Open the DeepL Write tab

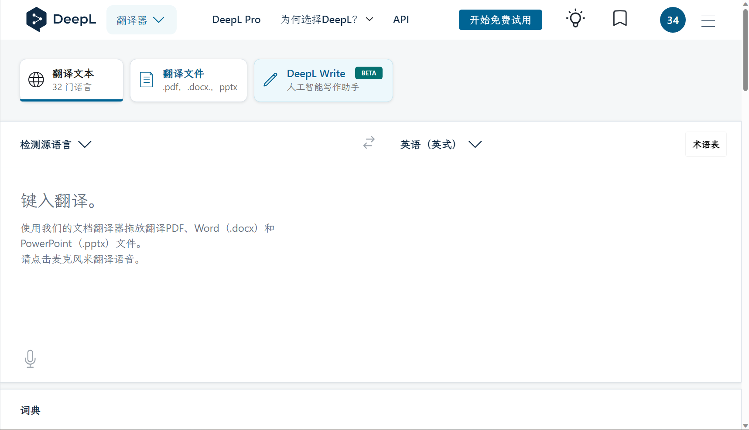click(x=323, y=80)
